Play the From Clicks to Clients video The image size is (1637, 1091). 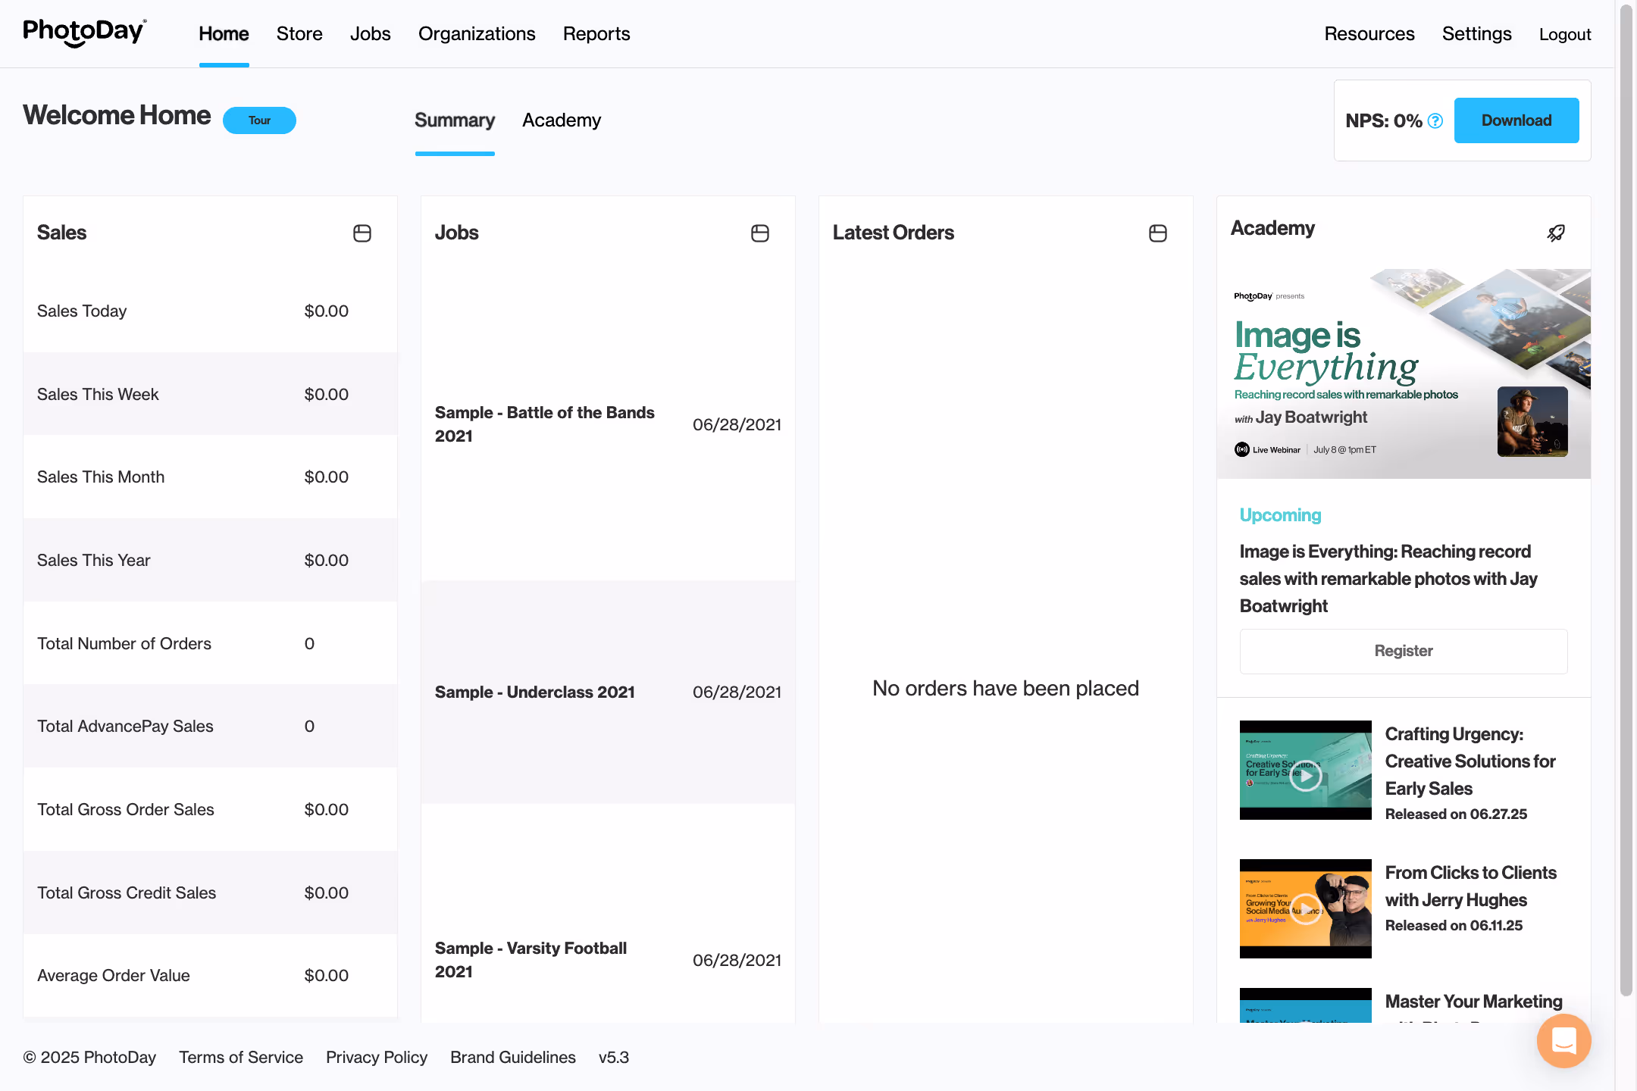(1305, 909)
